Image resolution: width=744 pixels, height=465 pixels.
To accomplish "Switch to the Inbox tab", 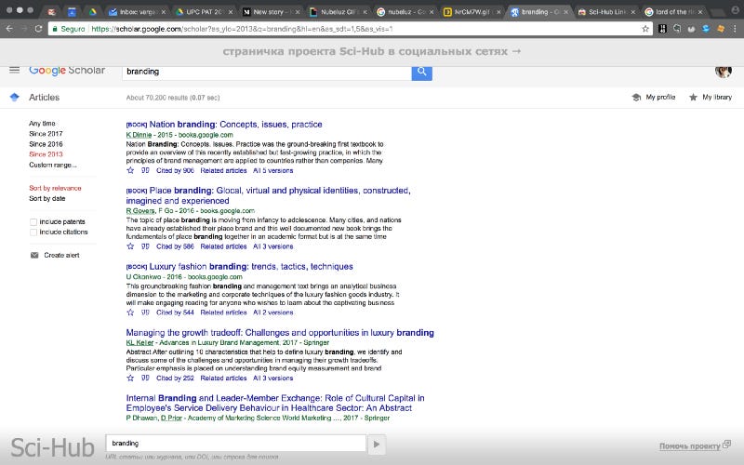I will (136, 12).
